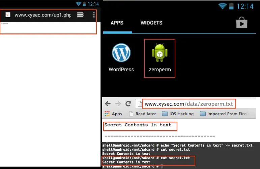Open the mobile browser tabs icon
The image size is (260, 169).
(80, 15)
